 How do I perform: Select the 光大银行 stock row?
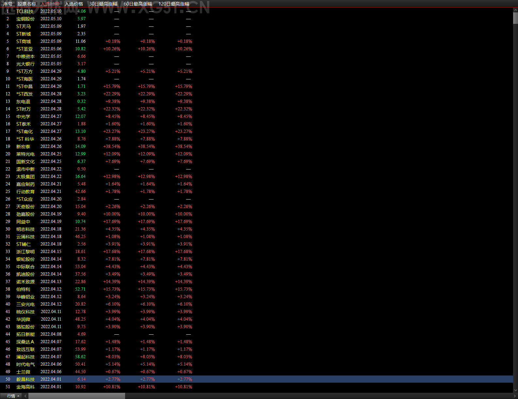pos(256,64)
